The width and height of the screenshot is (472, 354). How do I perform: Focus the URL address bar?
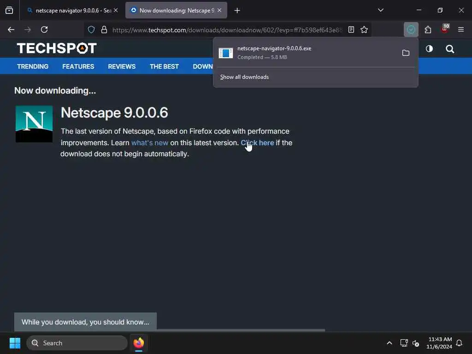[227, 30]
